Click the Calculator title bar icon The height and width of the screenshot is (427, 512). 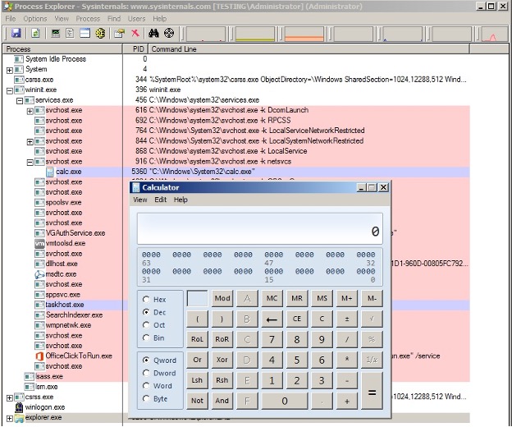tap(136, 187)
